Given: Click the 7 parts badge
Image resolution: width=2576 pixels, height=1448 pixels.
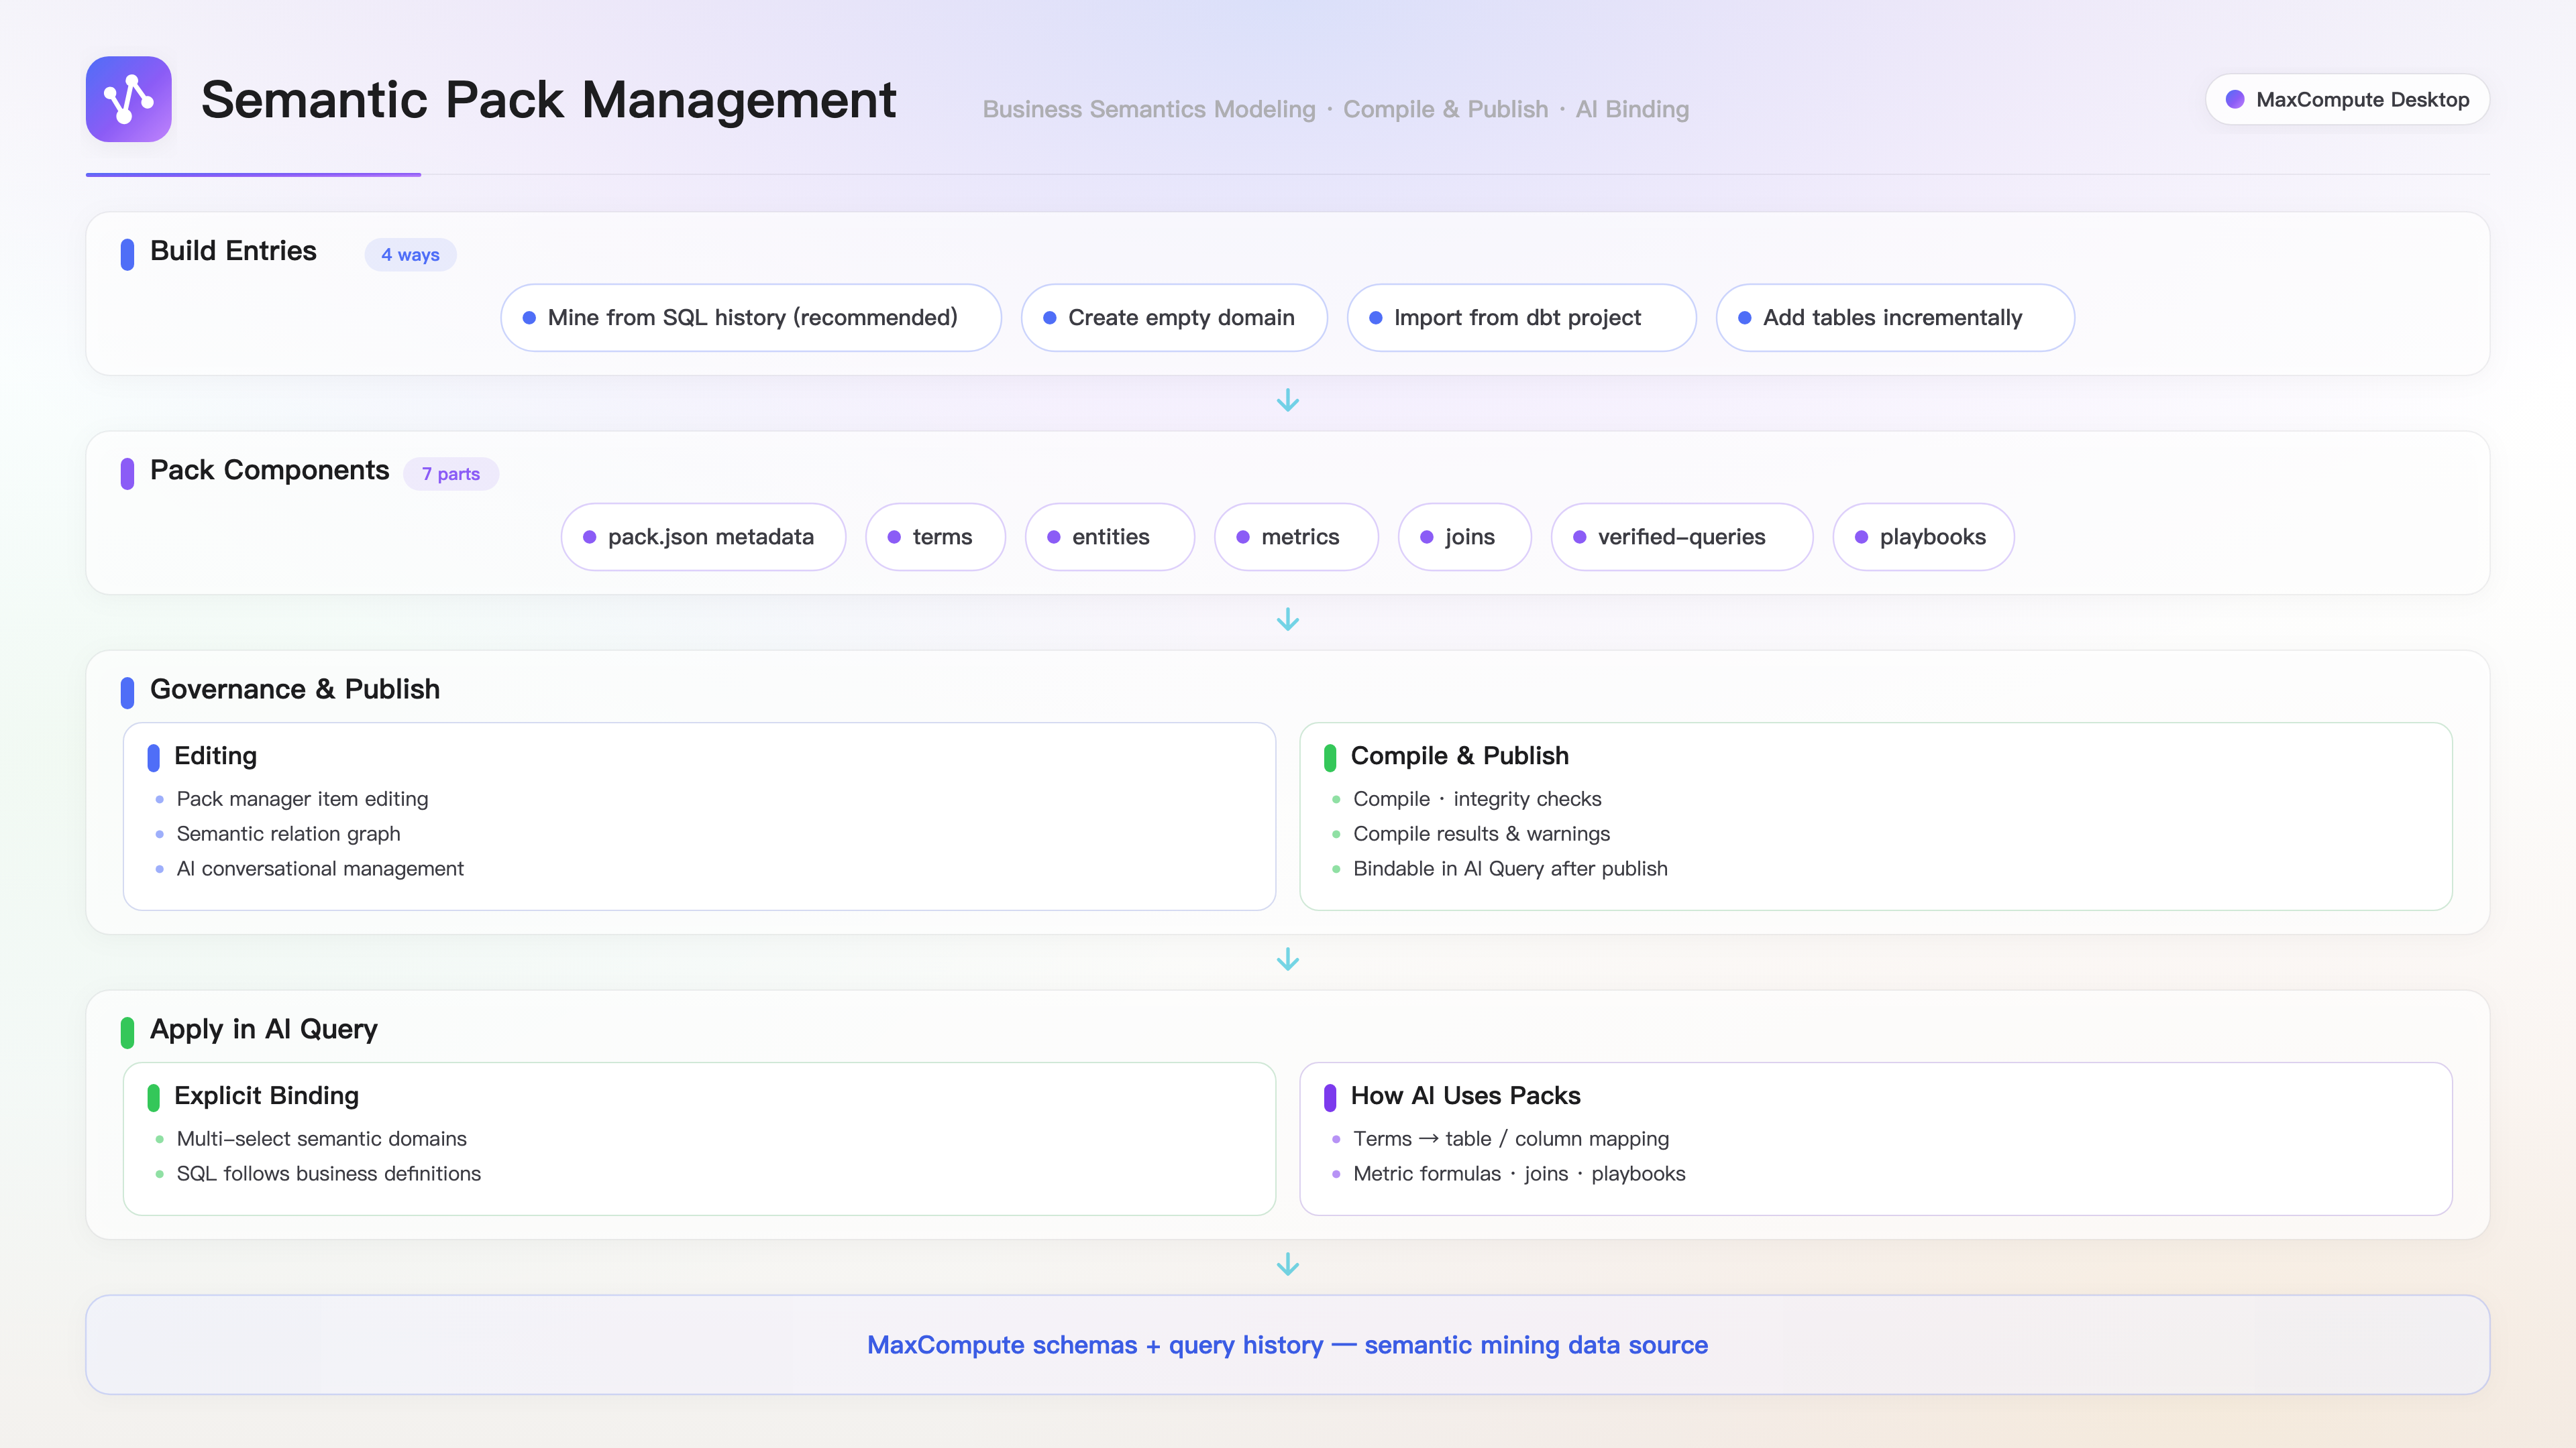Looking at the screenshot, I should point(451,474).
